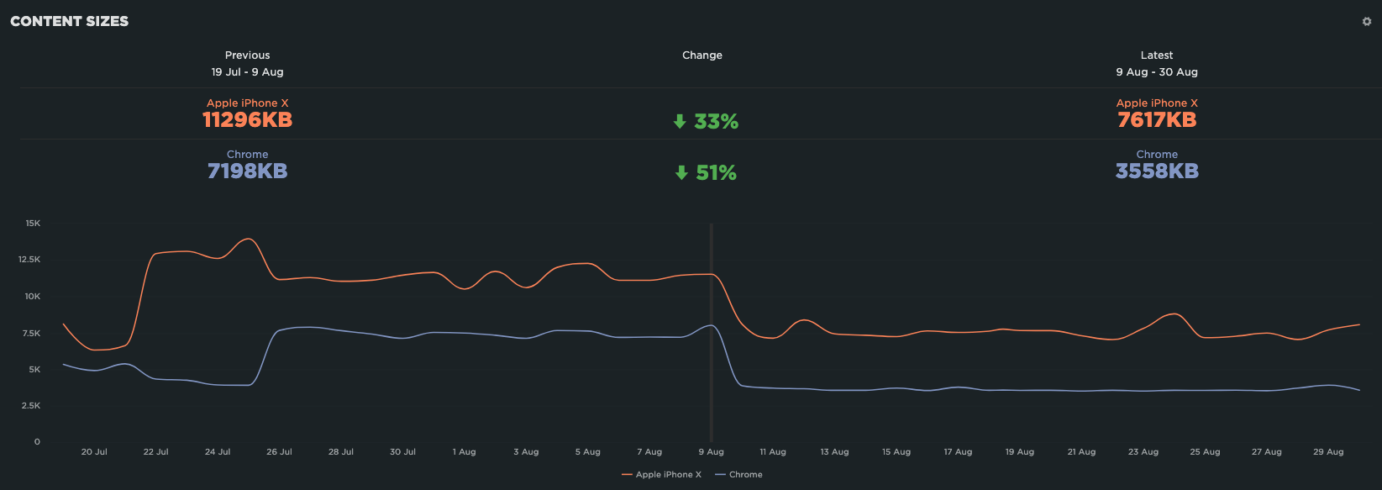Click the blue Chrome line swatch in legend
Screen dimensions: 1382x490
tap(720, 475)
